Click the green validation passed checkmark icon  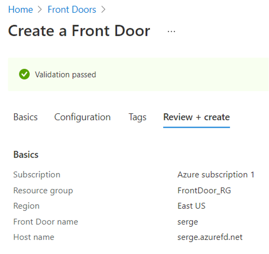[x=24, y=74]
